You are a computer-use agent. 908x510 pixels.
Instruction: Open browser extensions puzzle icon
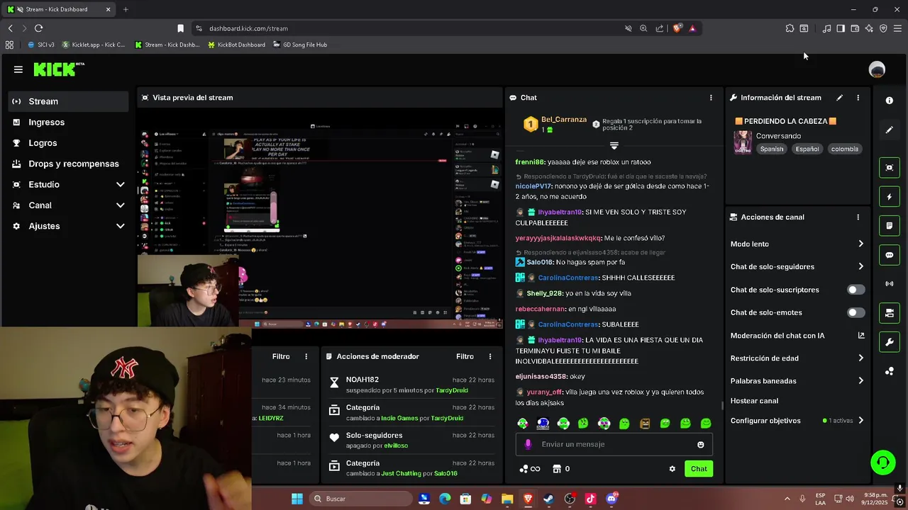pyautogui.click(x=790, y=28)
